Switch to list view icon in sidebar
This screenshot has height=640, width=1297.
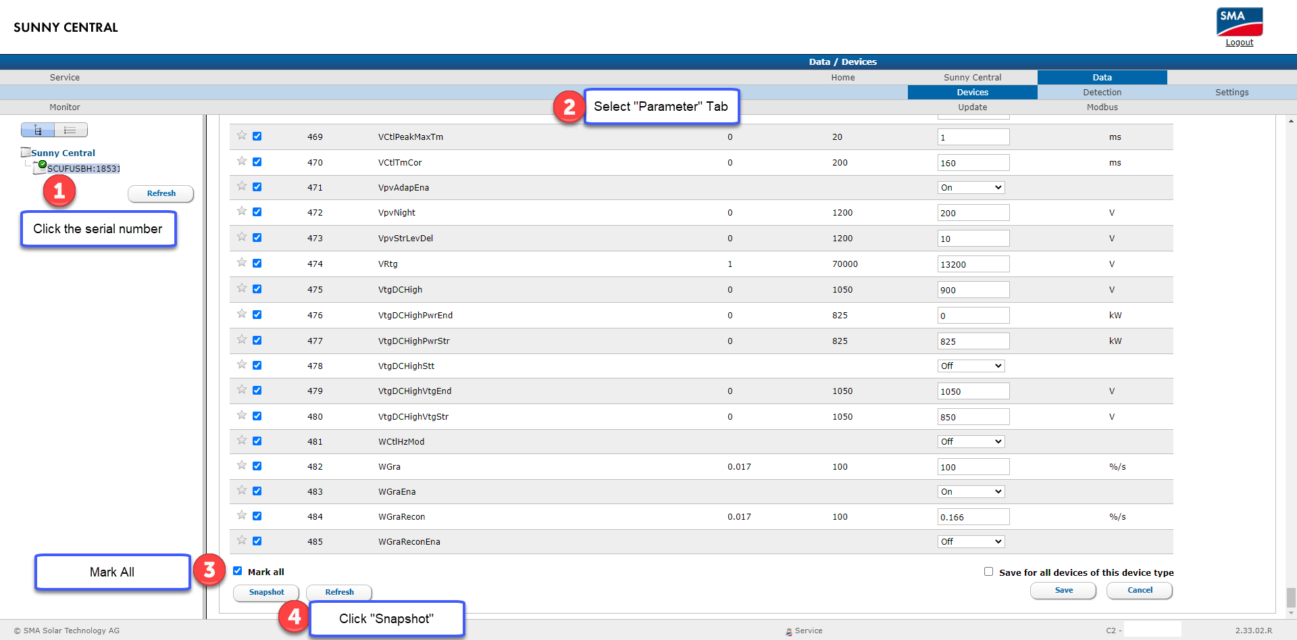click(70, 130)
